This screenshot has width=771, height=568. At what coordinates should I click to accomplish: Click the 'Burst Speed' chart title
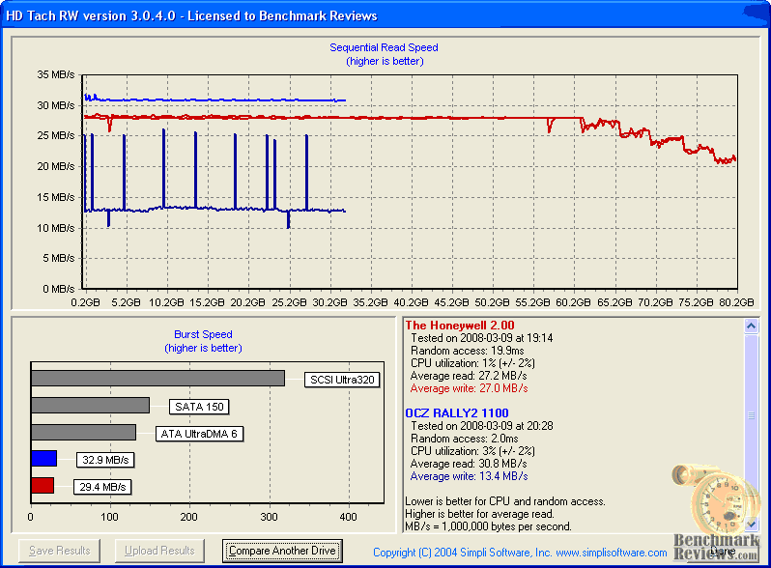coord(203,334)
